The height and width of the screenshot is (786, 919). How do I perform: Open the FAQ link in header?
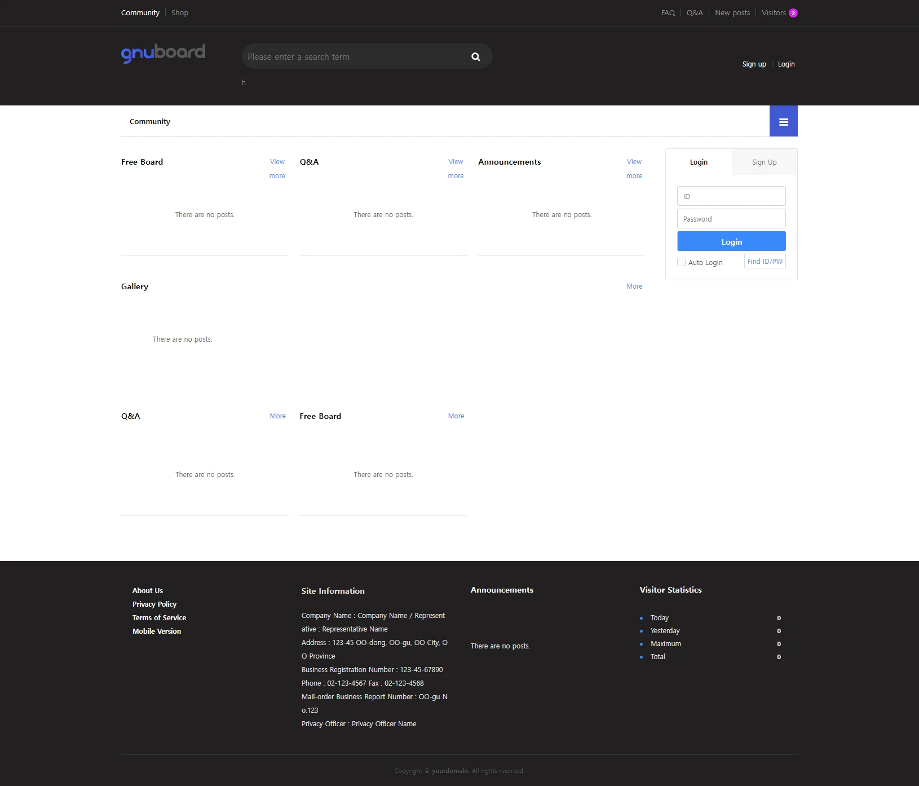(668, 13)
